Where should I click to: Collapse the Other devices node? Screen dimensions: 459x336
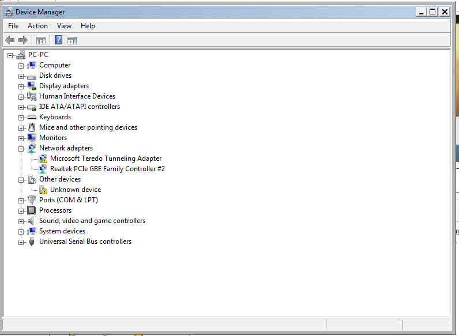tap(21, 180)
